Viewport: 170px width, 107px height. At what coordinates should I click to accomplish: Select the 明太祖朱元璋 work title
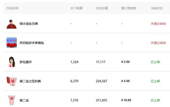pyautogui.click(x=29, y=24)
